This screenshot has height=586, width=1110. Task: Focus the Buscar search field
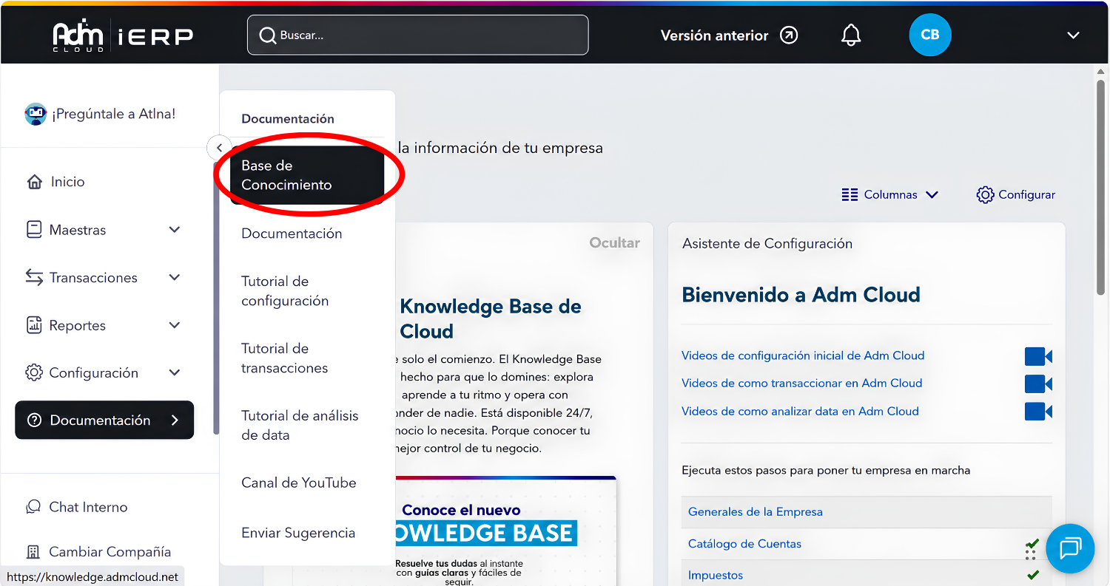pyautogui.click(x=418, y=35)
